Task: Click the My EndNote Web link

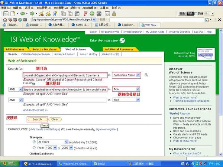Action: 110,32
